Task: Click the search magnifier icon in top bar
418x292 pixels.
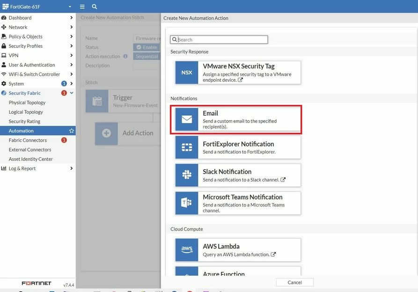Action: pyautogui.click(x=95, y=7)
